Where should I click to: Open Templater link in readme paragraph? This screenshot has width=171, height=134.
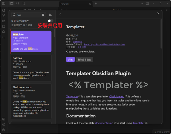pyautogui.click(x=72, y=97)
